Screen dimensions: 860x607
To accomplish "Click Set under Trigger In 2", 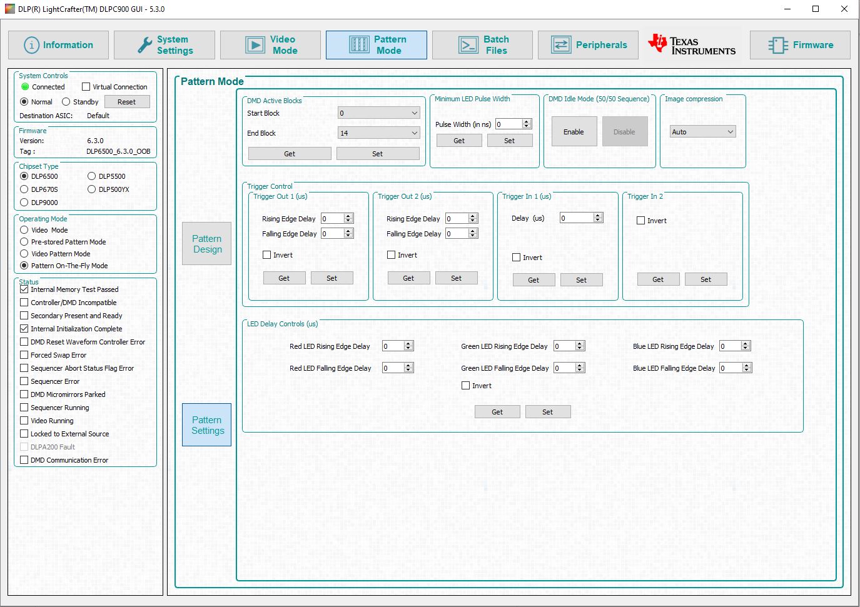I will click(706, 279).
